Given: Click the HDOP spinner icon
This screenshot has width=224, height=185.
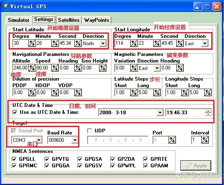Looking at the screenshot, I should [x=55, y=92].
